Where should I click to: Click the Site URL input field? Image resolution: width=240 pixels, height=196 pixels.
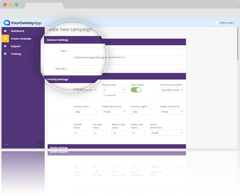click(128, 68)
